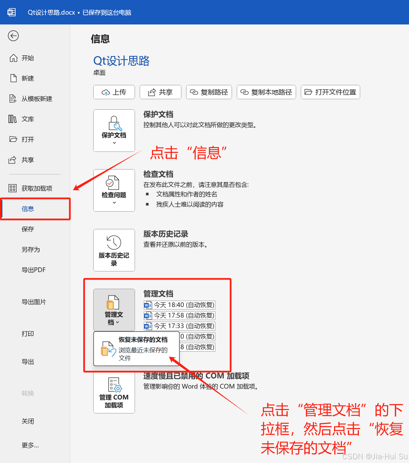
Task: Click the share arrow icon on 共享 button
Action: 152,92
